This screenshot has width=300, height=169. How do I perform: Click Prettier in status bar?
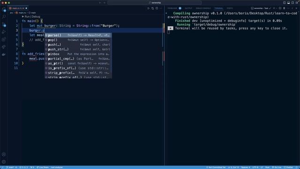click(288, 167)
